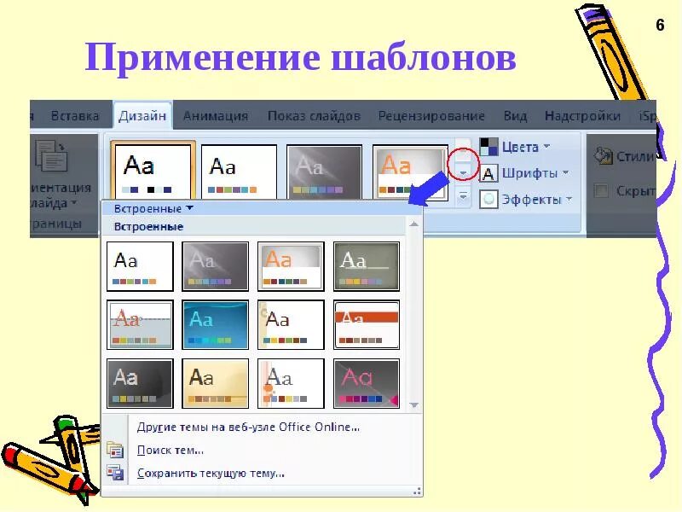The width and height of the screenshot is (682, 512).
Task: Click the Шрифты letter A icon
Action: pos(488,173)
